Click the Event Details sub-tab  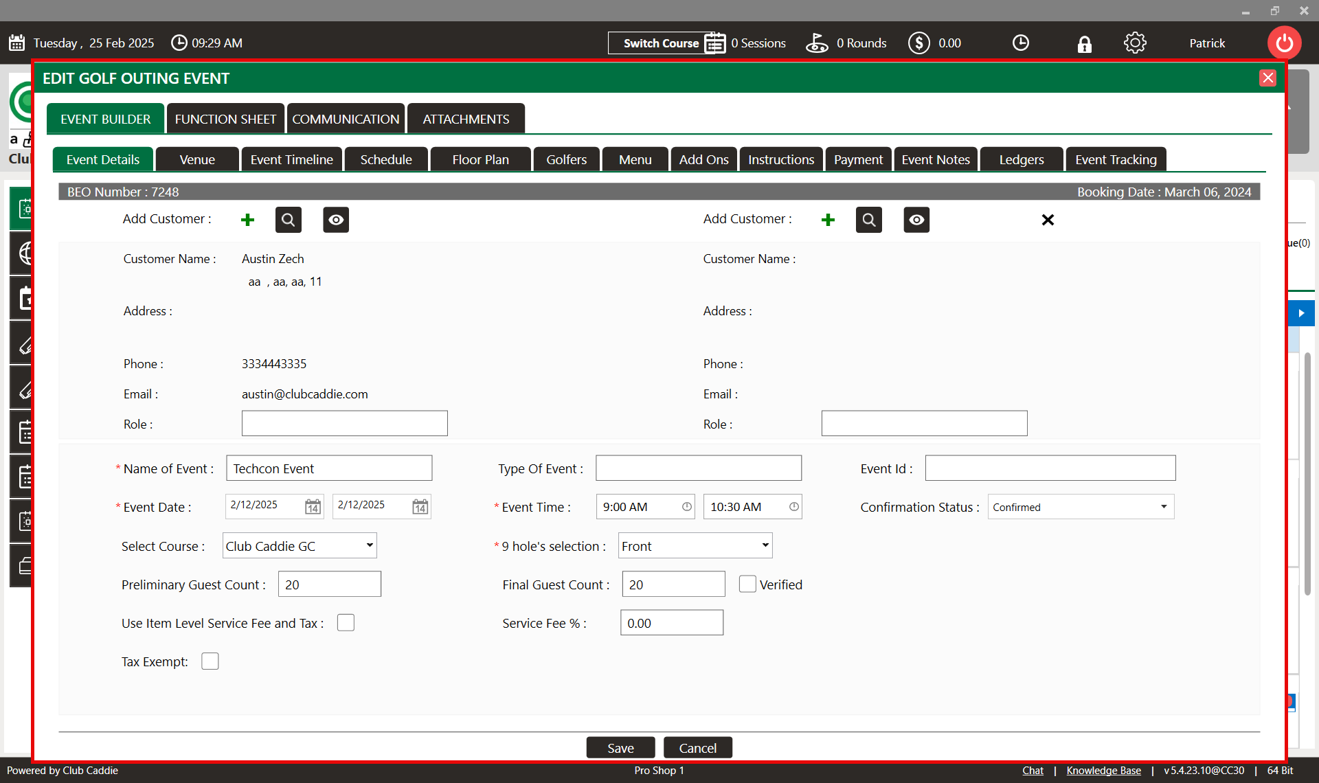(x=103, y=159)
